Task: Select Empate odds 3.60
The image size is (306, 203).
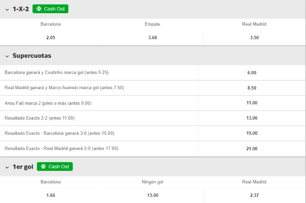Action: tap(152, 38)
